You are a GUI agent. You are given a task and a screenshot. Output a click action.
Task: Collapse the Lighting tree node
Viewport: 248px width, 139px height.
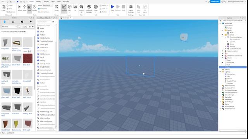tap(220, 72)
